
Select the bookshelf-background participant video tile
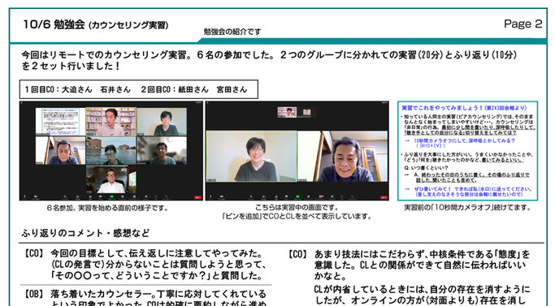pos(111,121)
